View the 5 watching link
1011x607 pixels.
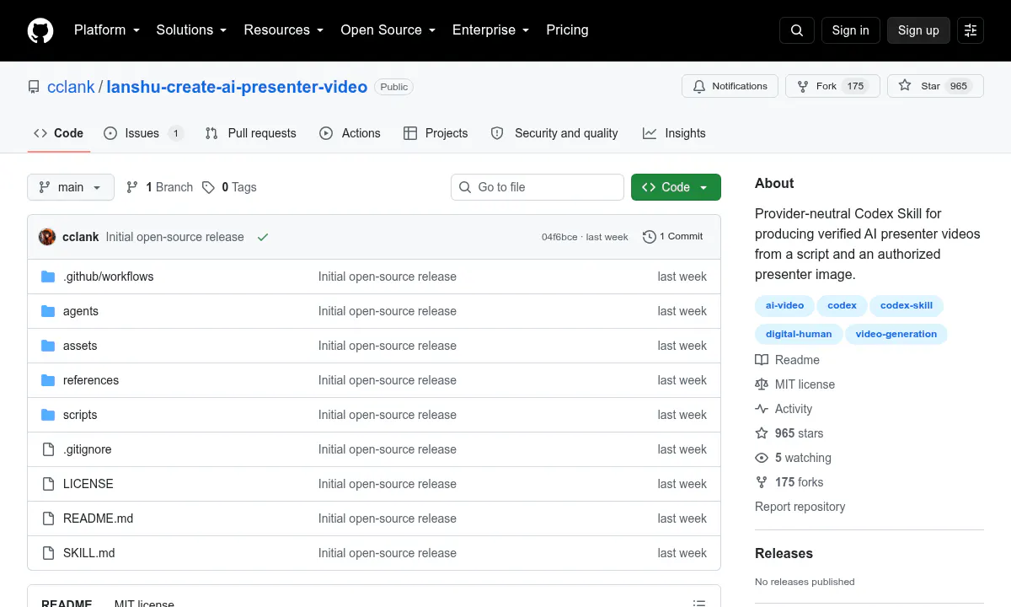tap(794, 458)
